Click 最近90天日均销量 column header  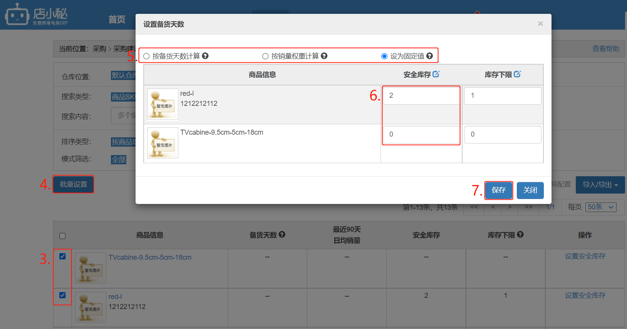click(x=347, y=235)
